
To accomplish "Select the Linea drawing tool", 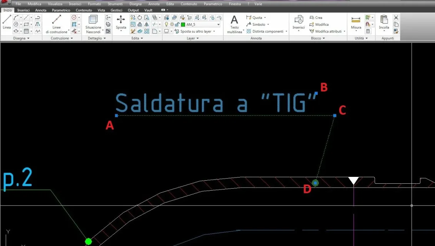I will [x=7, y=22].
